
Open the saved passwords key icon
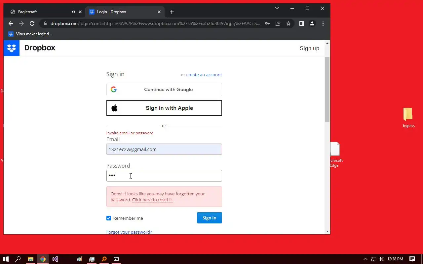(x=267, y=23)
